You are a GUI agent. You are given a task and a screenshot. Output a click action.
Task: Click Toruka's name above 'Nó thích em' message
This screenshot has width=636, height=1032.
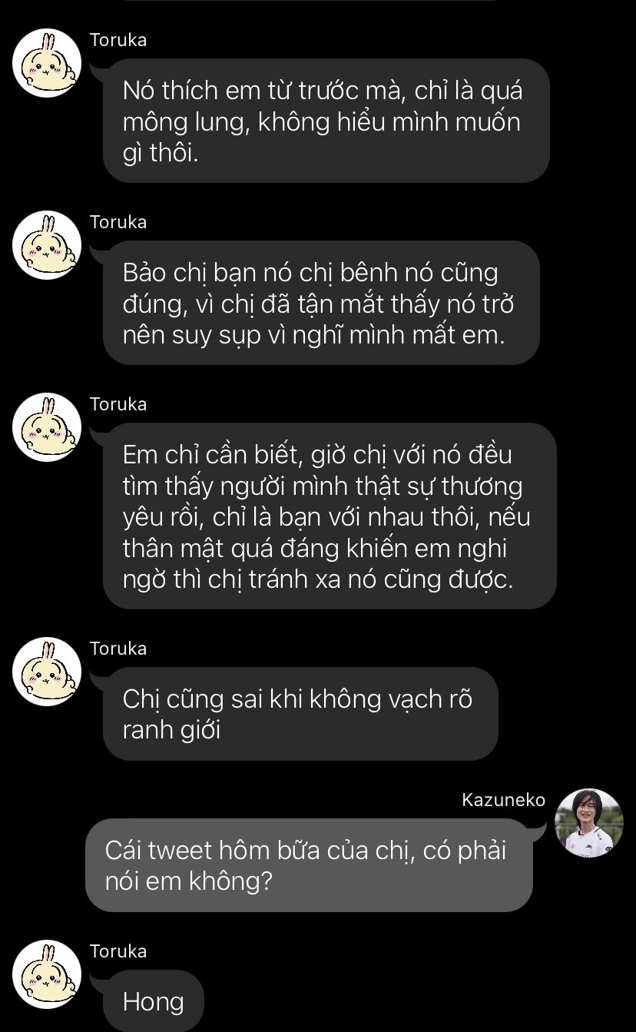pyautogui.click(x=118, y=40)
